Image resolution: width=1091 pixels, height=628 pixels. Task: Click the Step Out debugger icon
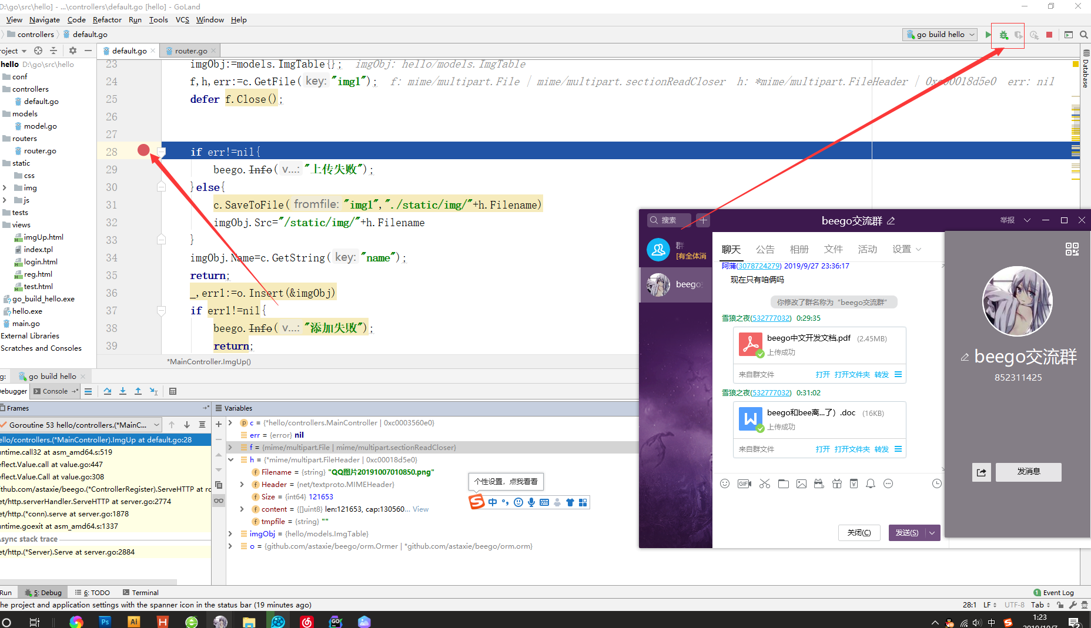coord(138,391)
